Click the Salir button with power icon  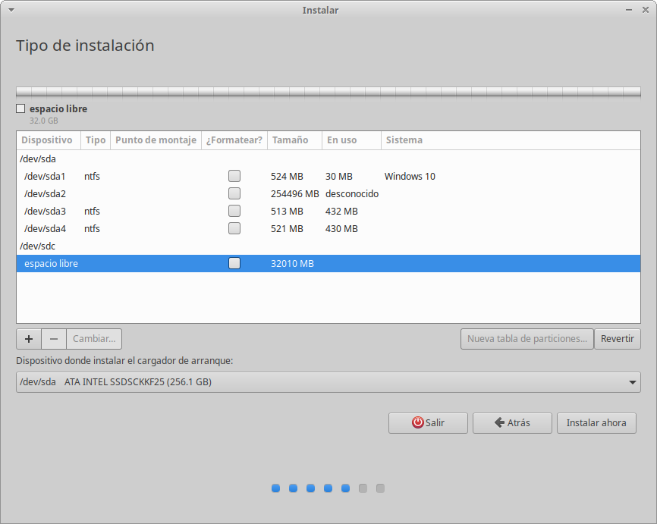click(428, 422)
